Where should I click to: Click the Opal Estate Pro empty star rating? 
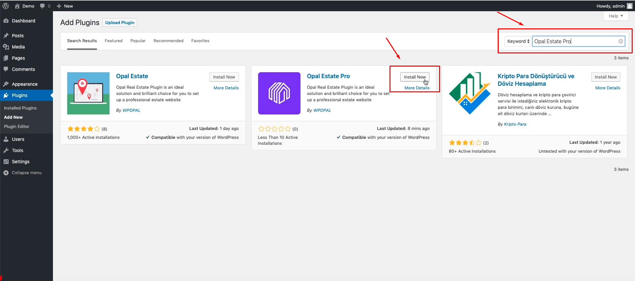click(274, 129)
